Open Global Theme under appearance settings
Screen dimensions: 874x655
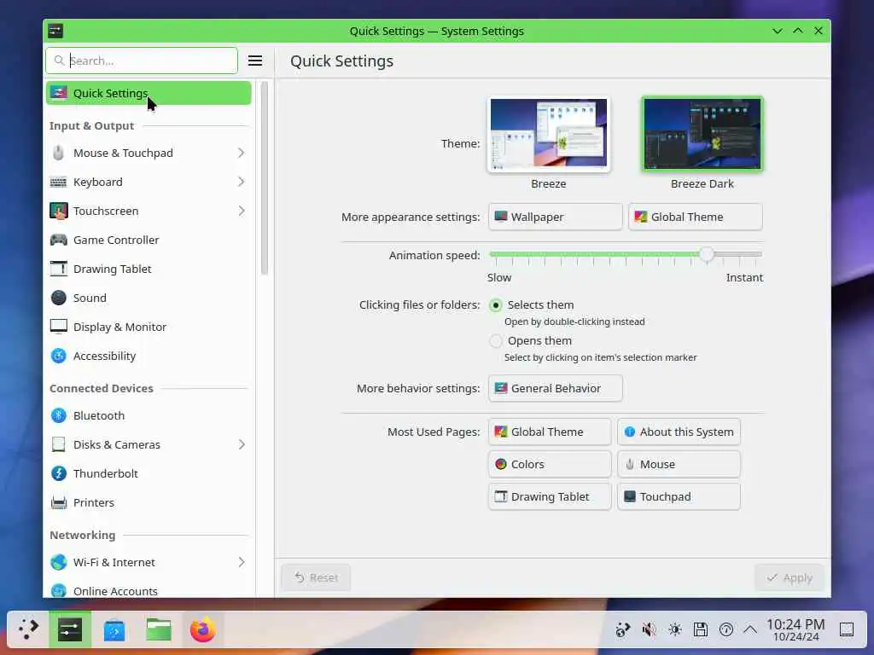695,217
